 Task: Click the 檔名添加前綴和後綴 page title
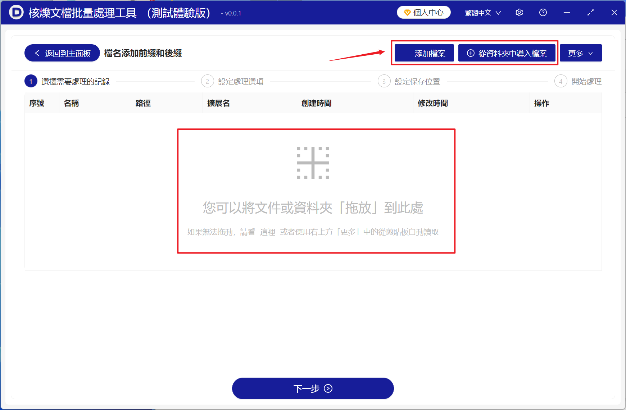[143, 53]
